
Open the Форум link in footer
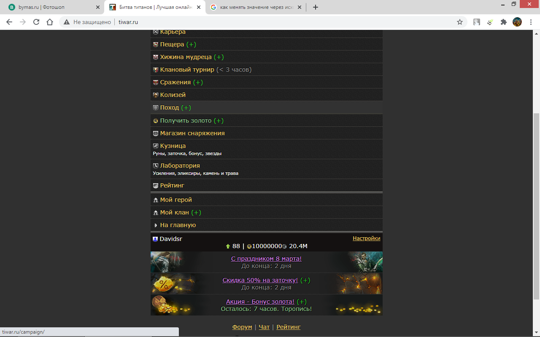pos(242,327)
